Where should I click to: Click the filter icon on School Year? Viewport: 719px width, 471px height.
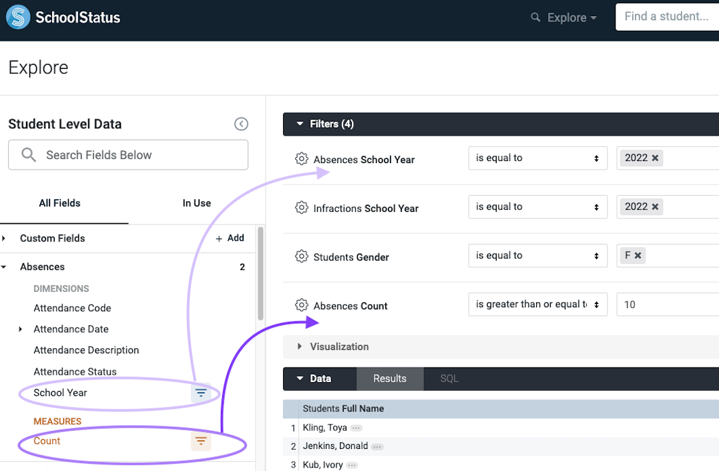pos(201,393)
